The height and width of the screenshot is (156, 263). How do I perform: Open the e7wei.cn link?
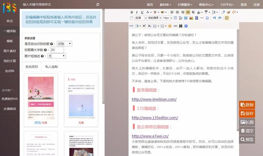click(150, 136)
